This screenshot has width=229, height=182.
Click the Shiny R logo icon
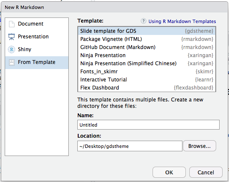12,49
